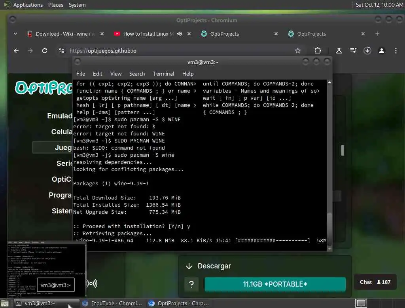Open the Places menu in the panel
The width and height of the screenshot is (405, 308).
(55, 5)
